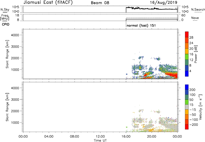Image resolution: width=205 pixels, height=142 pixels.
Task: Click the "24" label on power colorbar
Action: pos(191,43)
